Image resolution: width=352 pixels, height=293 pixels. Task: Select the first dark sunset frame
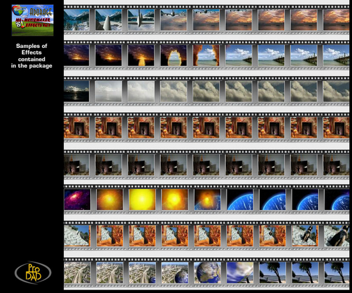click(76, 56)
